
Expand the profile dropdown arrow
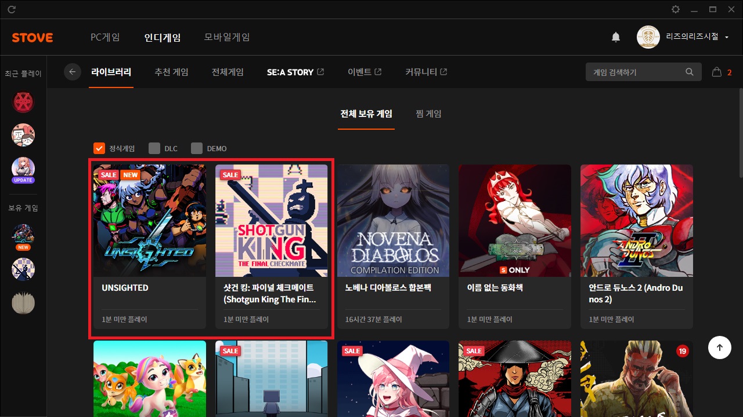coord(727,37)
